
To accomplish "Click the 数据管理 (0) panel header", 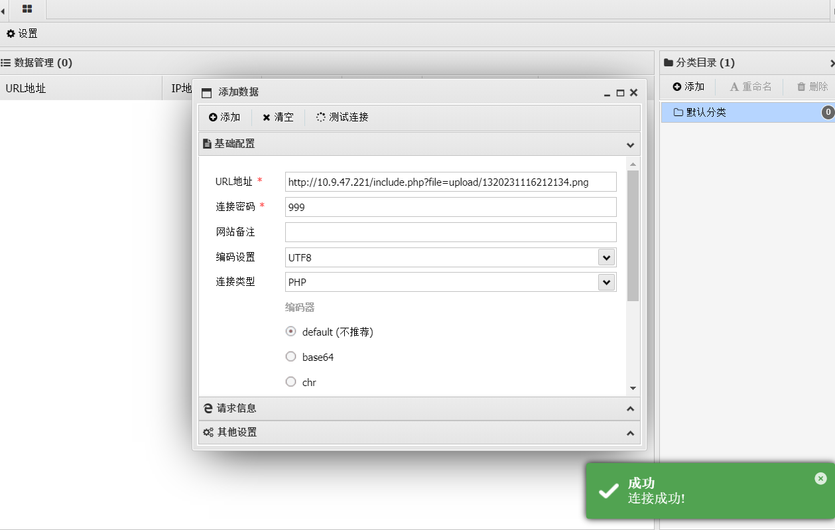I will [x=327, y=63].
